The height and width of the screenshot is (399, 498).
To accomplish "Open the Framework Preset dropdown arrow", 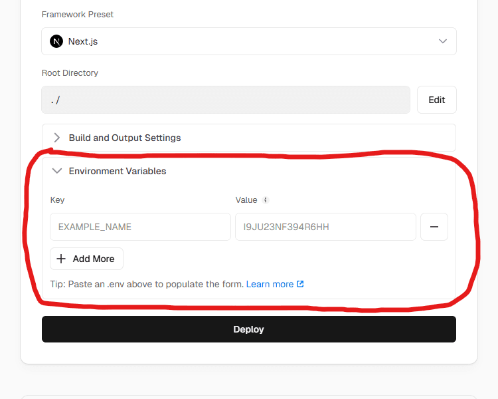I will 443,41.
